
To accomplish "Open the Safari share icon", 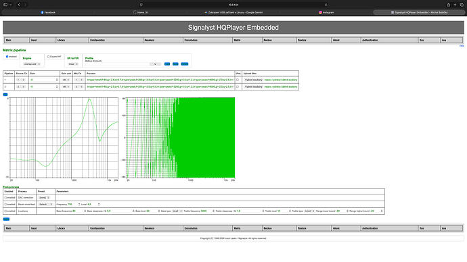I will tap(448, 5).
